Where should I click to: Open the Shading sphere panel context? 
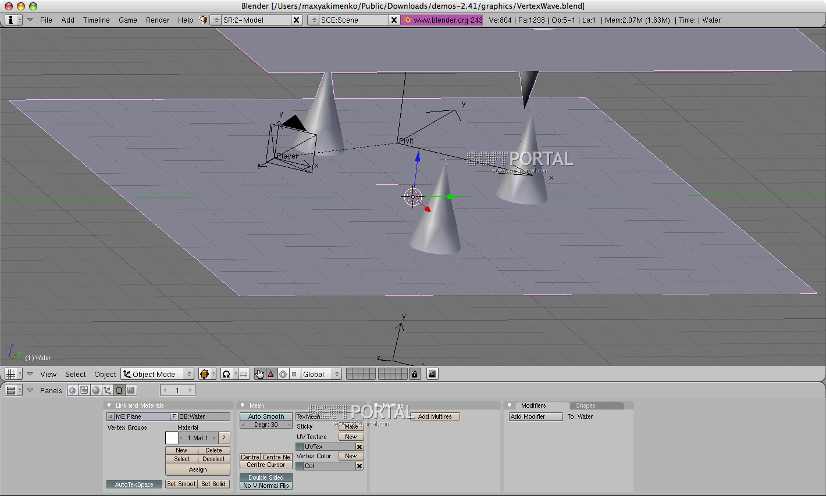(96, 390)
